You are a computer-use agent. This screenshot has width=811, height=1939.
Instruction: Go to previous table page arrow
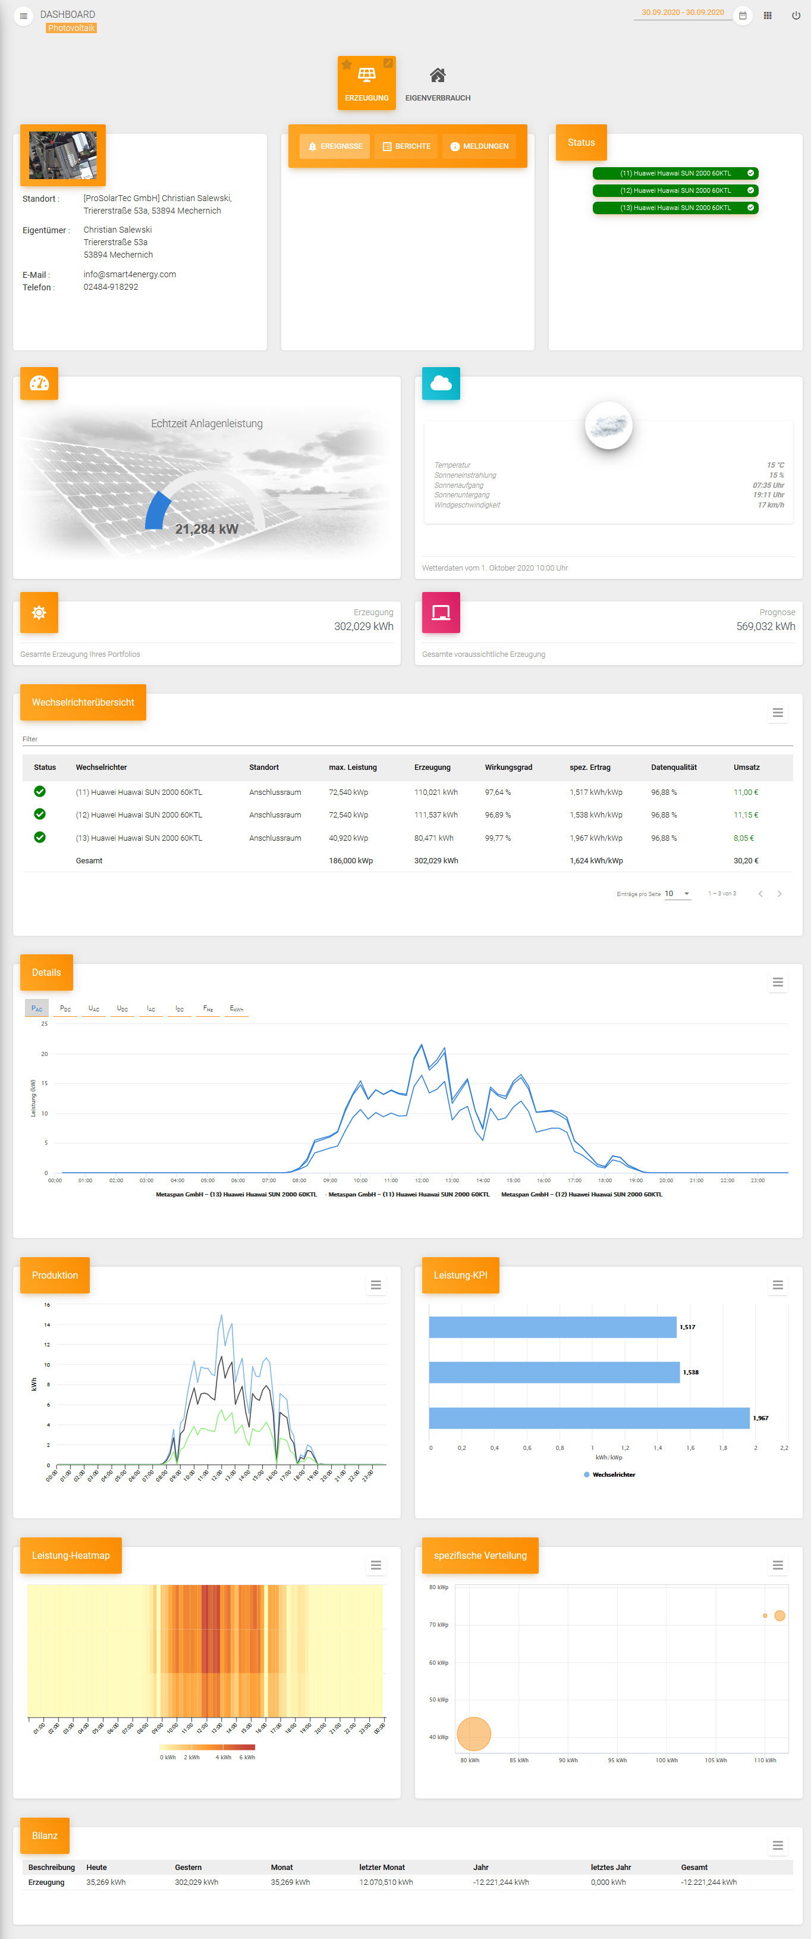click(760, 894)
